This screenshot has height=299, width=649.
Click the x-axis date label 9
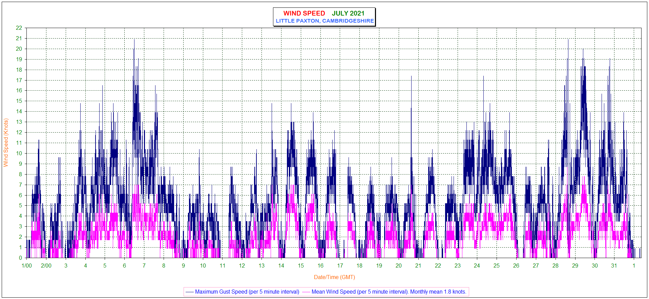(x=184, y=266)
